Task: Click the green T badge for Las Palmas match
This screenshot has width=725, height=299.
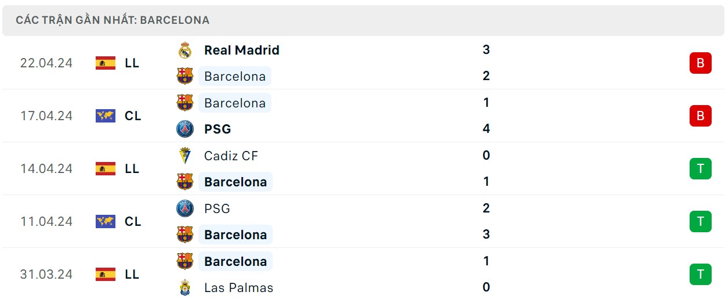Action: pos(700,274)
